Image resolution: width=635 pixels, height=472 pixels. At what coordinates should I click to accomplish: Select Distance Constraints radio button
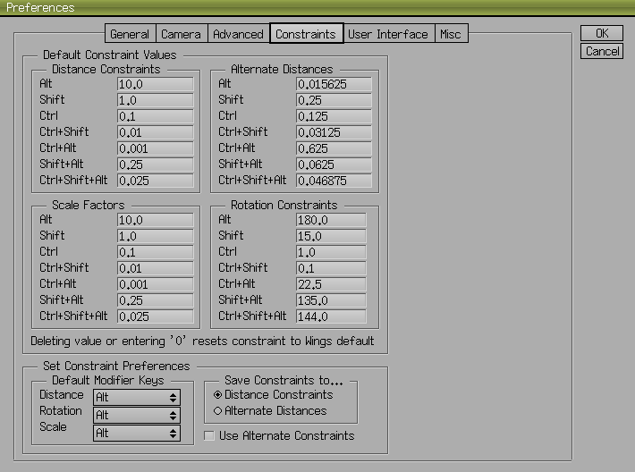tap(217, 395)
